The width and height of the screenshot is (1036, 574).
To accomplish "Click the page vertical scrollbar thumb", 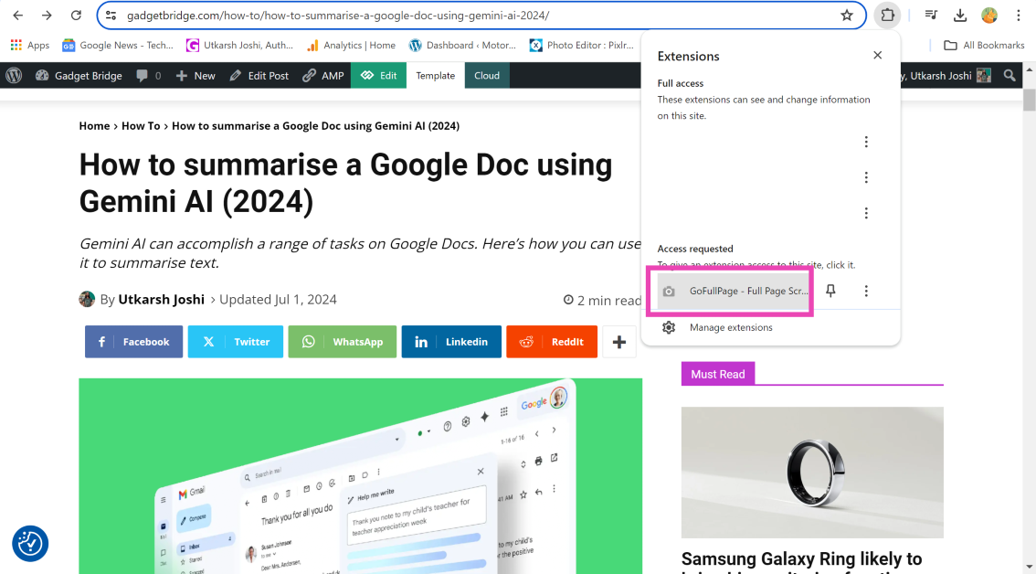I will pos(1029,100).
